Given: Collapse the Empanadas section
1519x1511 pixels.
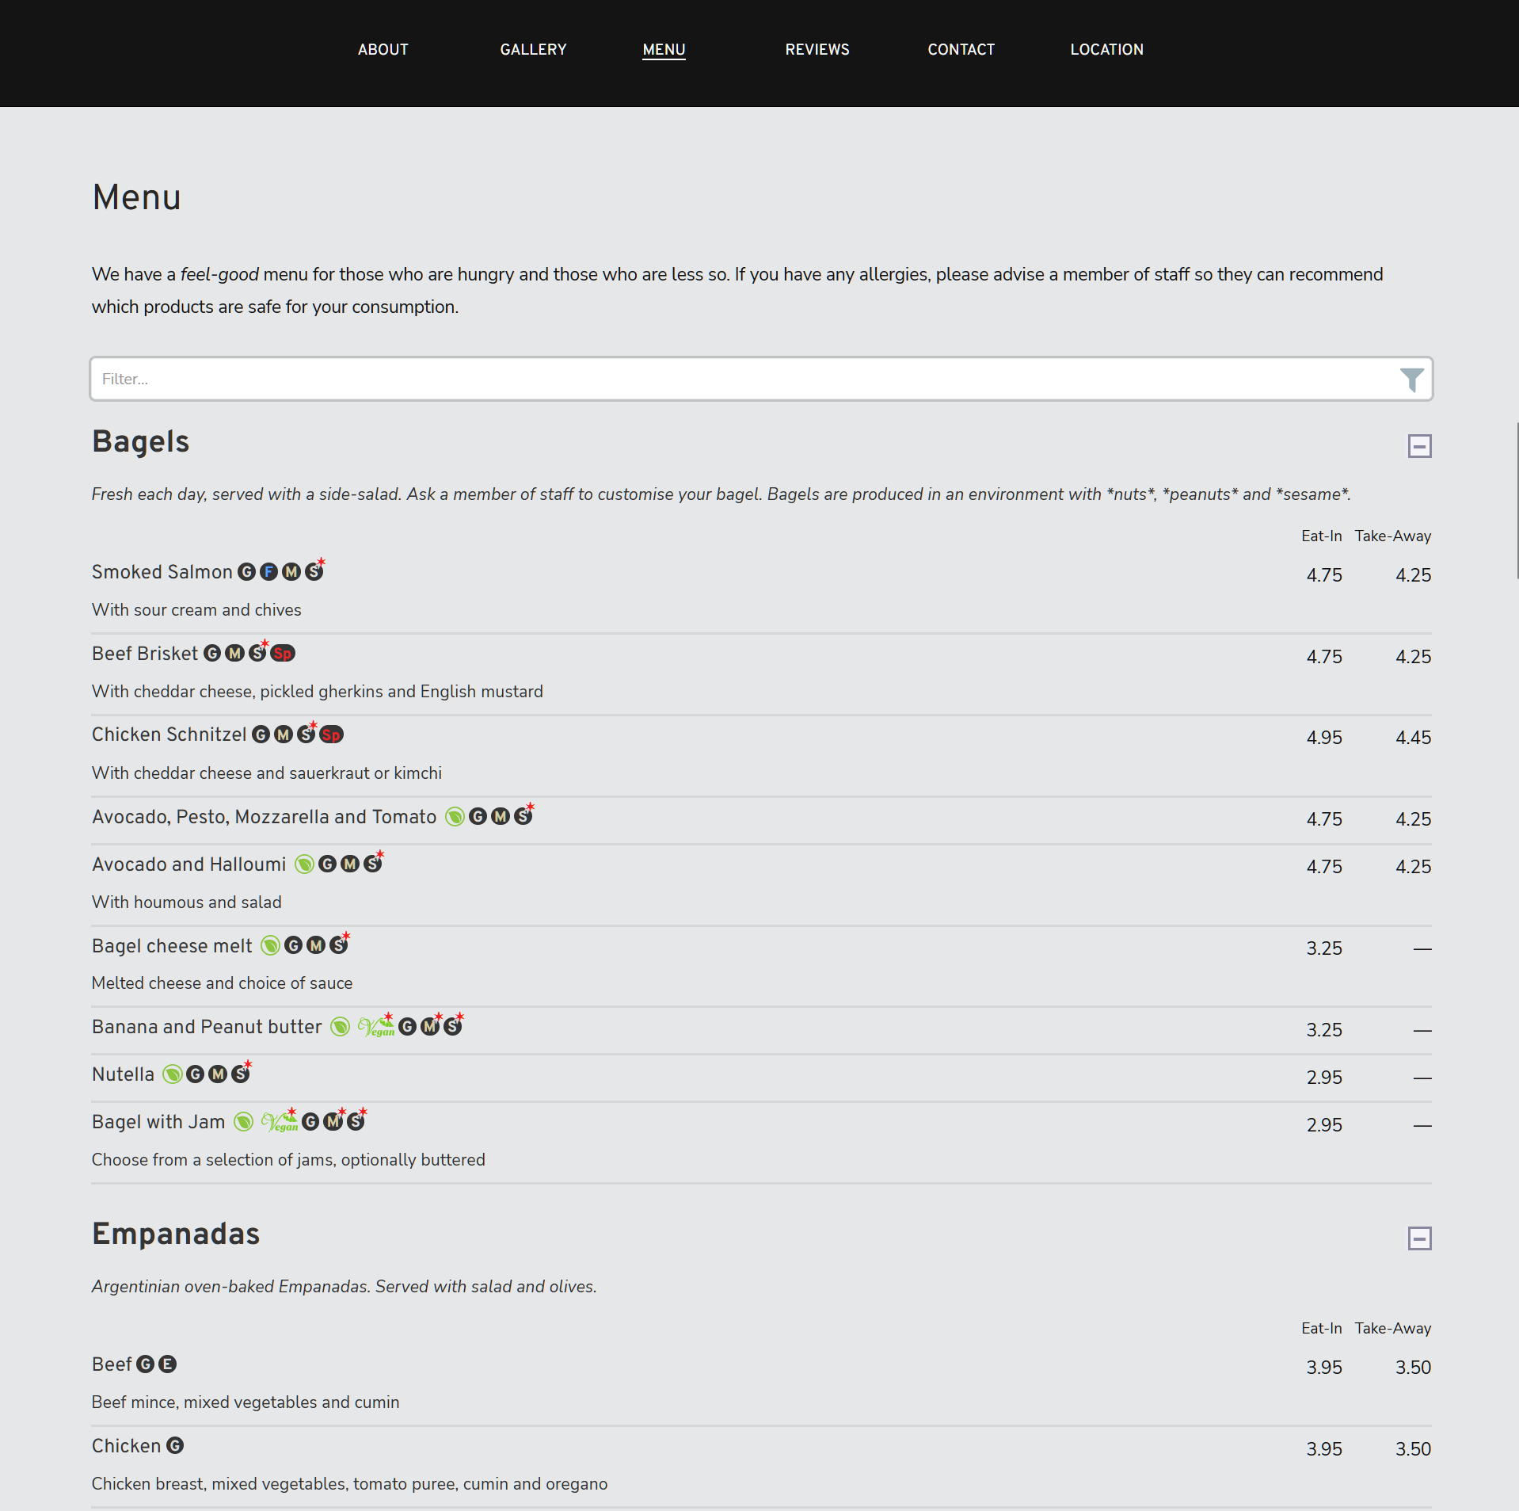Looking at the screenshot, I should coord(1418,1238).
